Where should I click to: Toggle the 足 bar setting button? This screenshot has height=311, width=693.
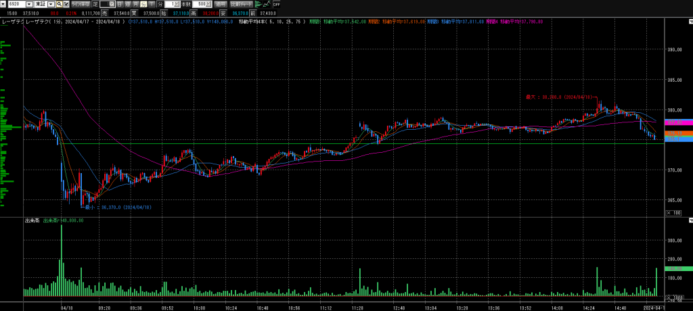pyautogui.click(x=95, y=4)
